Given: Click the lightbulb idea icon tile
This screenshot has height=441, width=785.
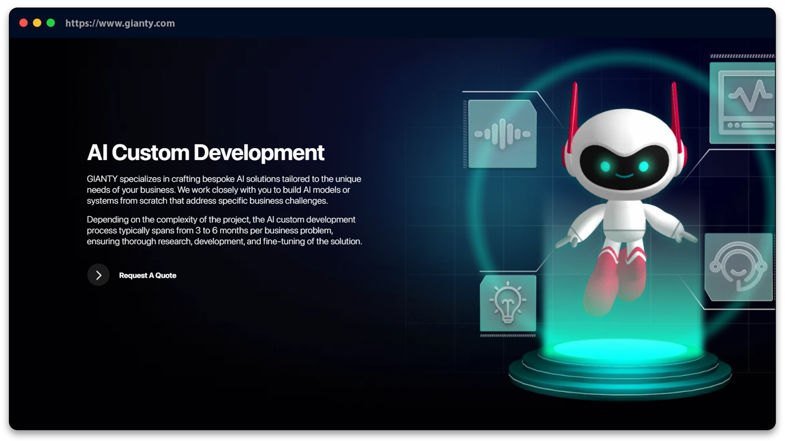Looking at the screenshot, I should (x=508, y=303).
